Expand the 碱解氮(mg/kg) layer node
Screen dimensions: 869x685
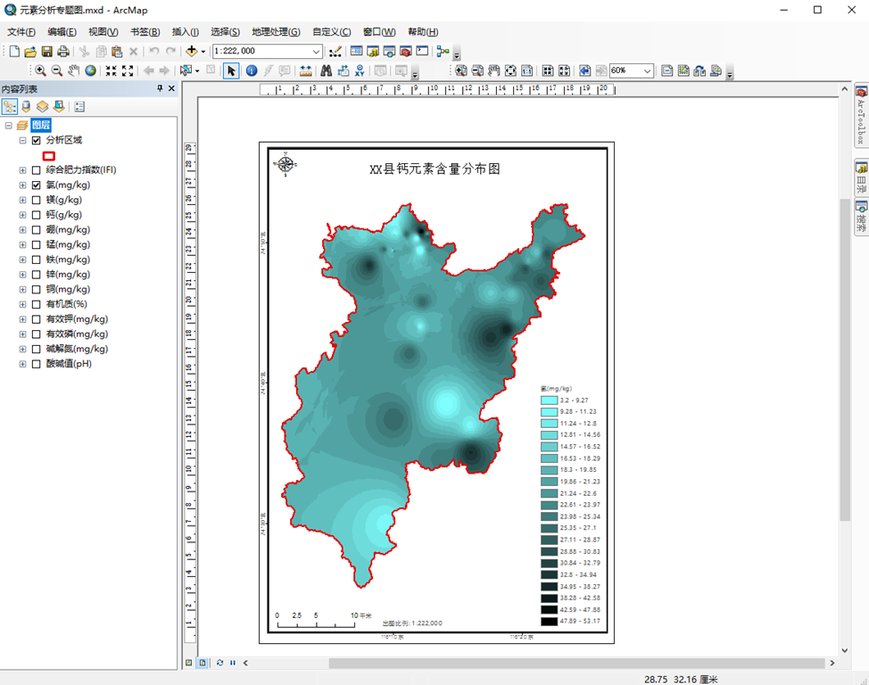22,349
